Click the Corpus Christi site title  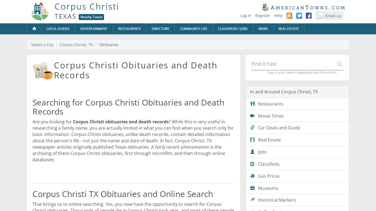click(87, 7)
